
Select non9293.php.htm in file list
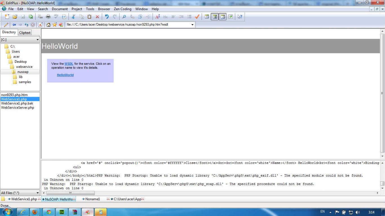pyautogui.click(x=14, y=95)
